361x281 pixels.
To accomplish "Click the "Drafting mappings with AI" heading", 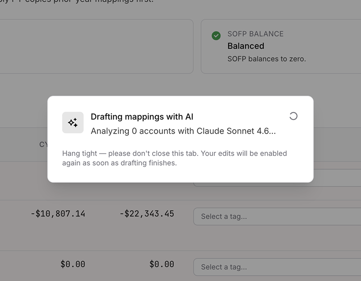I will tap(142, 117).
